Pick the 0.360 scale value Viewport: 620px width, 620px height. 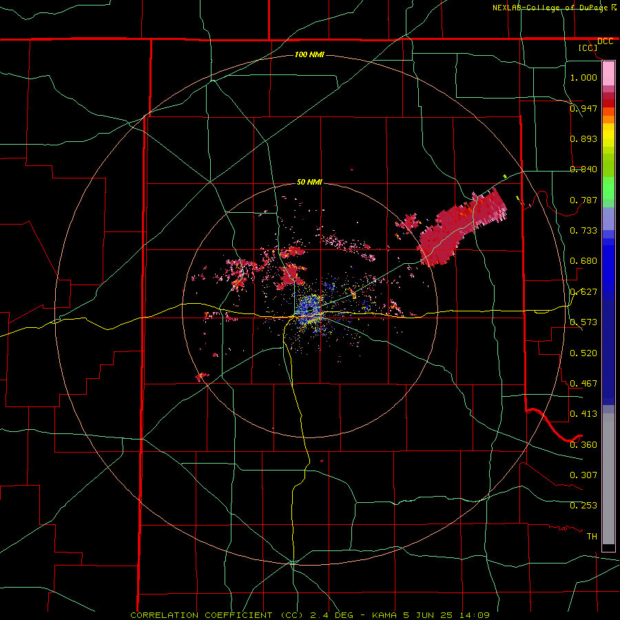point(583,444)
